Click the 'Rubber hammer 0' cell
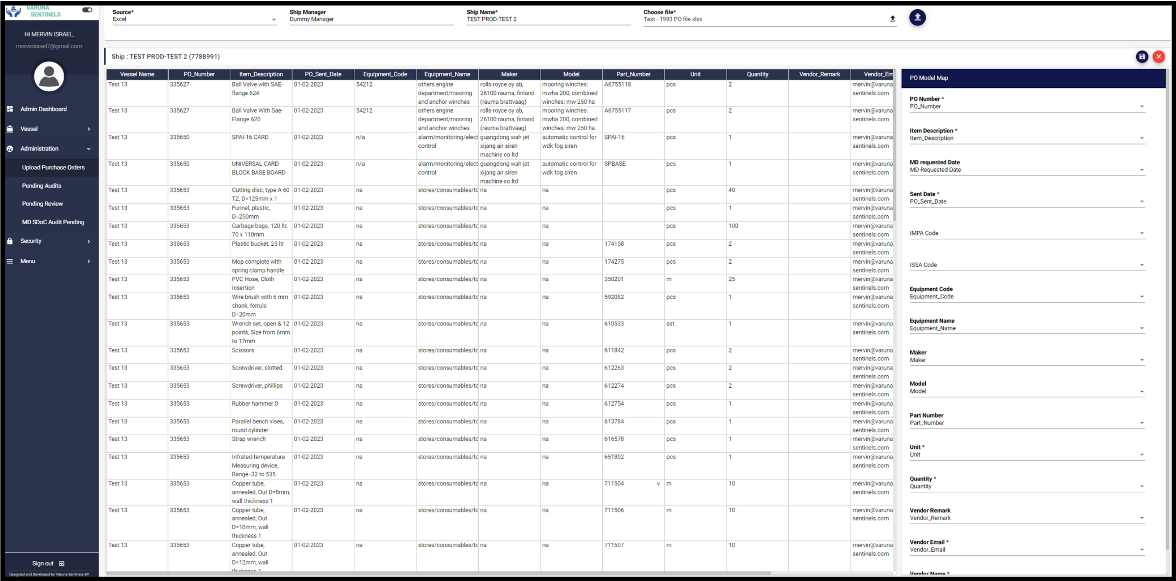1176x581 pixels. pos(261,408)
